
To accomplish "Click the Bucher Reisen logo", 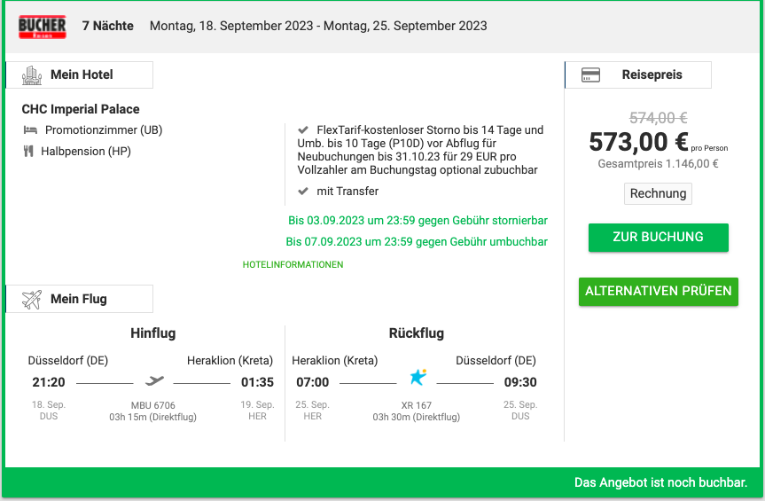I will point(43,27).
